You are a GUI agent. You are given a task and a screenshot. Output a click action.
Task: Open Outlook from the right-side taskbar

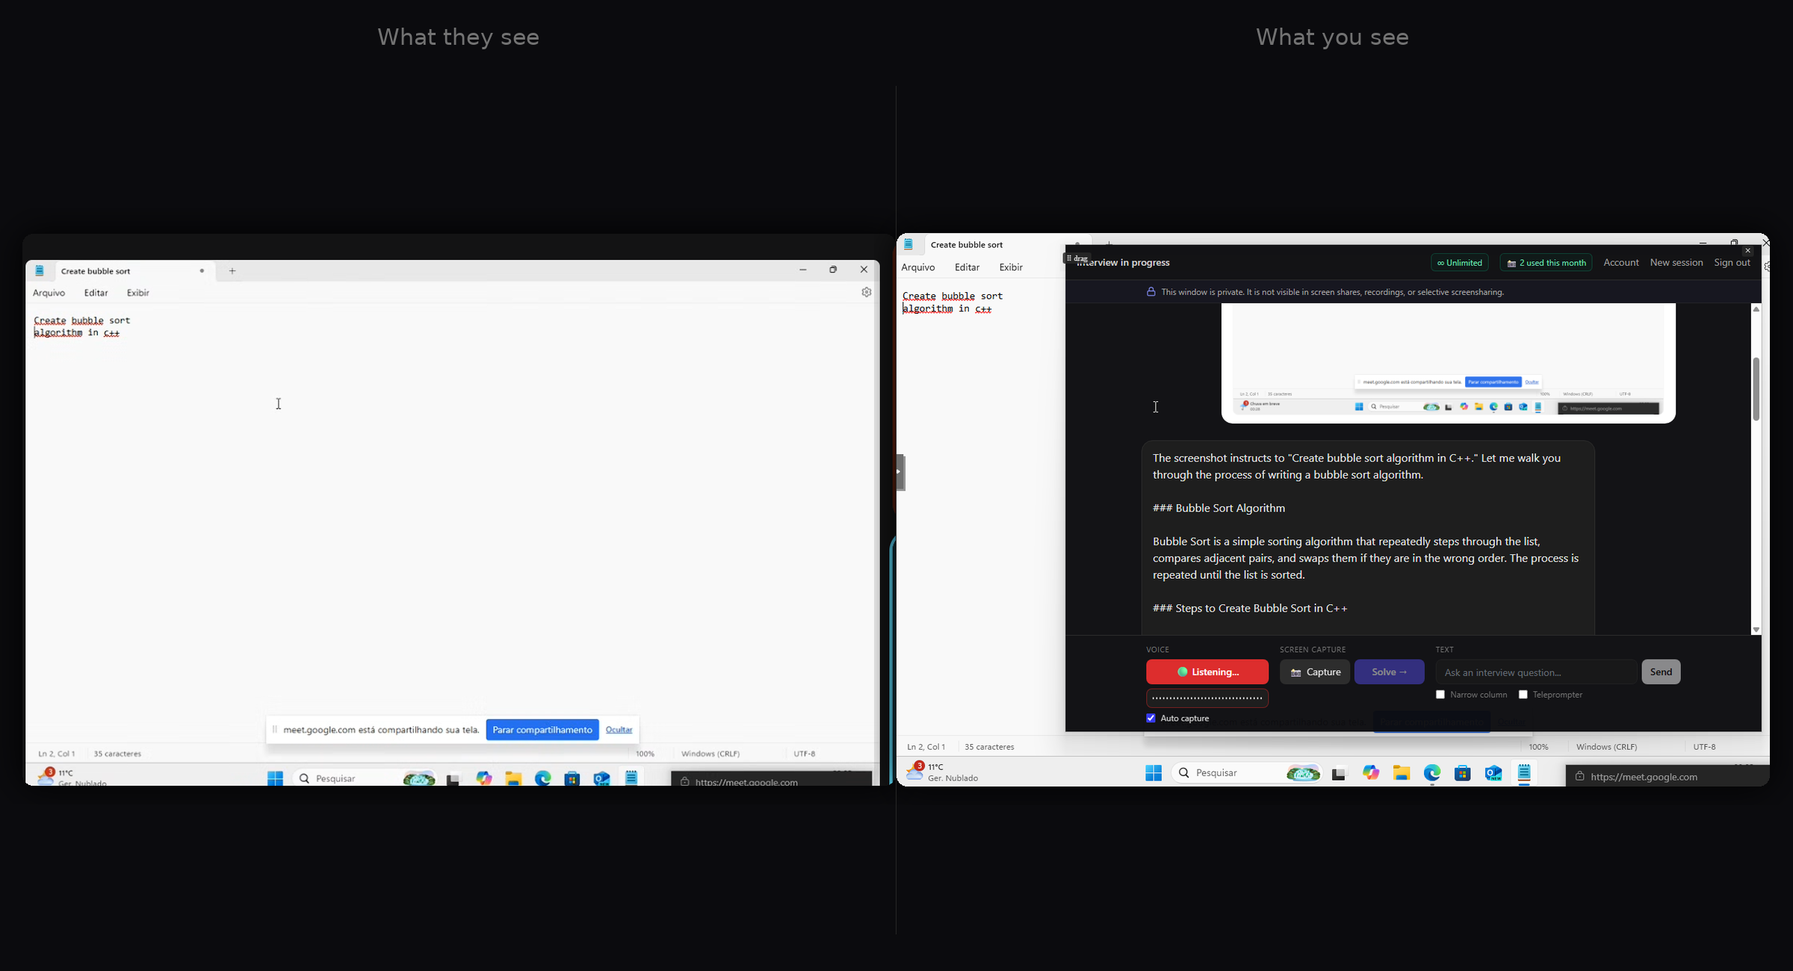tap(1493, 773)
